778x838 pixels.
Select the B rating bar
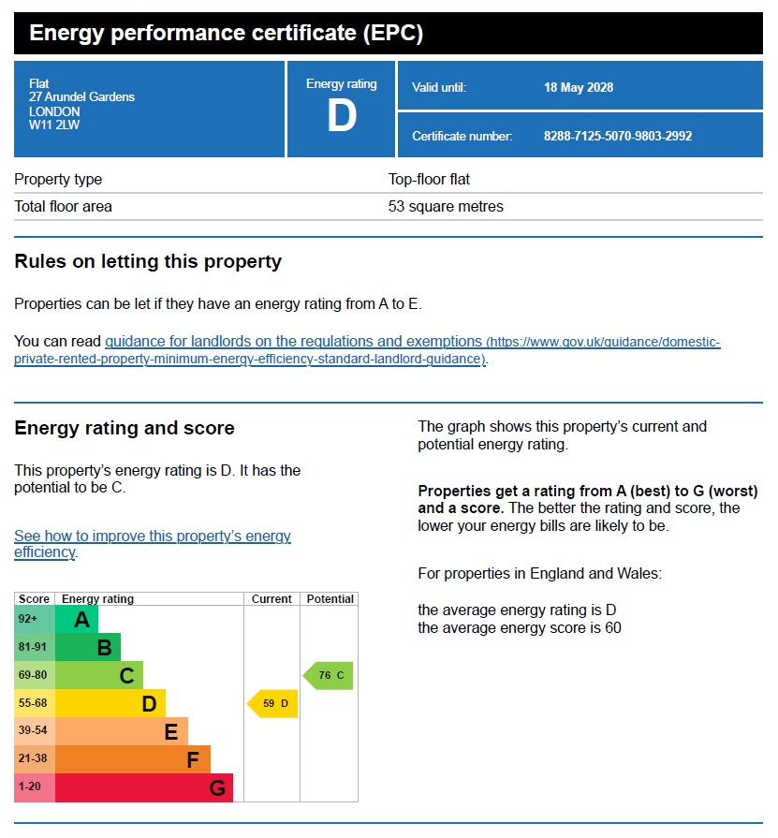[88, 647]
